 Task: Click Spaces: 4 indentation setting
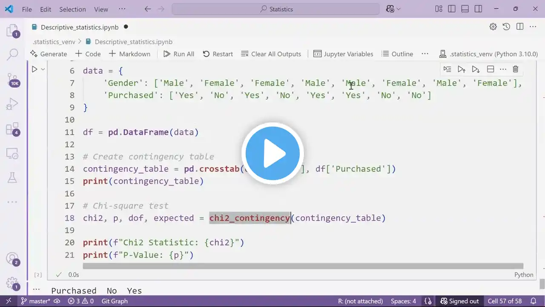403,301
